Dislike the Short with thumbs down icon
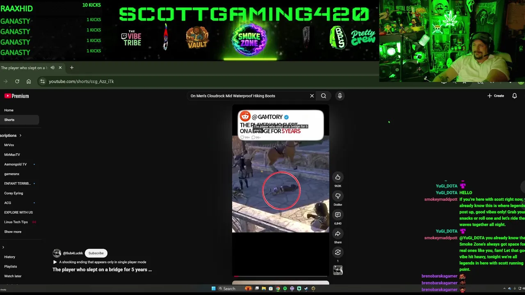 coord(338,196)
